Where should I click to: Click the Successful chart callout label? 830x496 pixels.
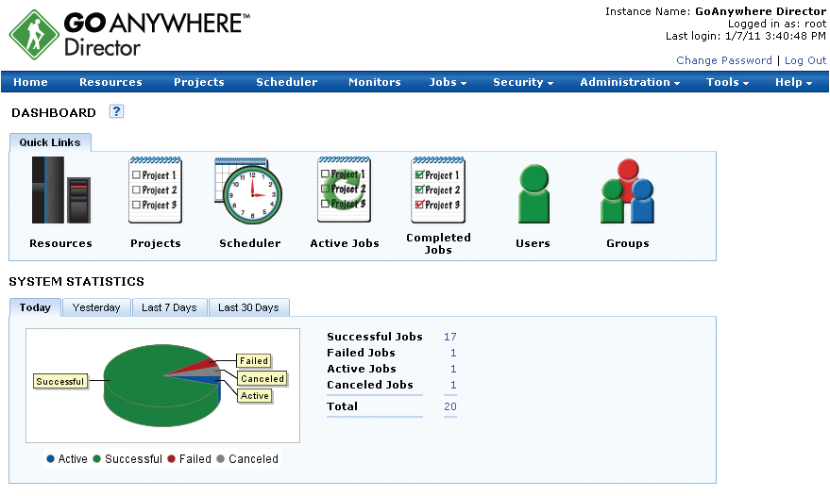click(x=59, y=381)
